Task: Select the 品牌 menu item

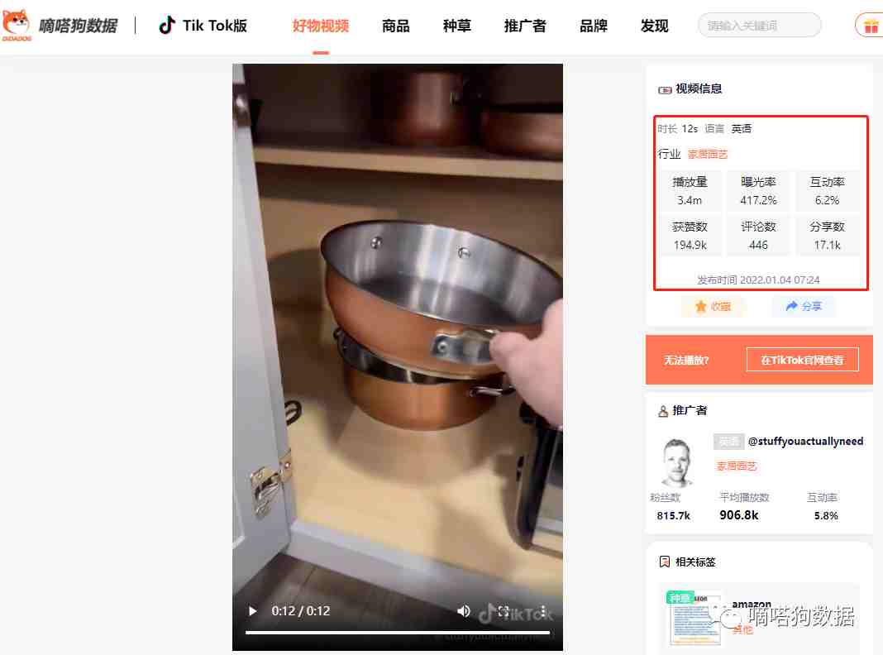Action: [593, 26]
